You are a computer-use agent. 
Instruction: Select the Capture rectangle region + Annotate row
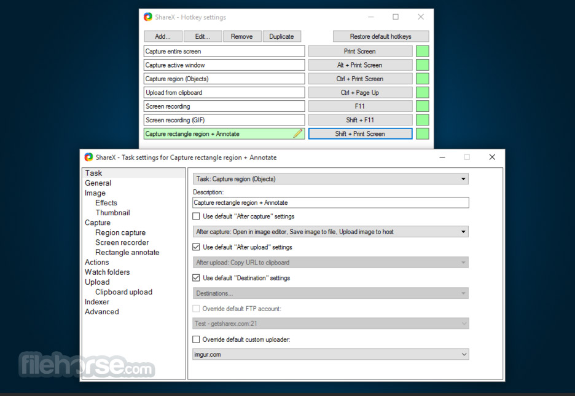click(224, 134)
